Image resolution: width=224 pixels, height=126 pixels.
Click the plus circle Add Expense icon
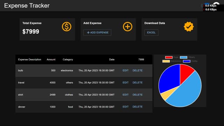click(127, 27)
